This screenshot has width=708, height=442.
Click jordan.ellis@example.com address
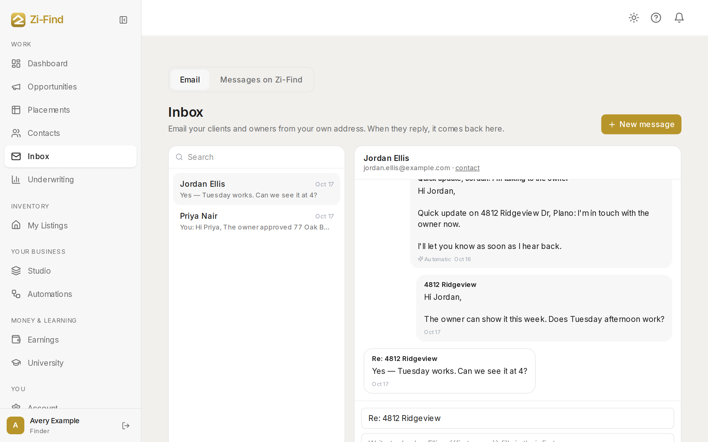coord(407,168)
